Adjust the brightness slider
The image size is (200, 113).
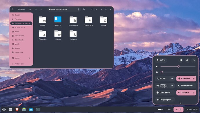[178, 72]
